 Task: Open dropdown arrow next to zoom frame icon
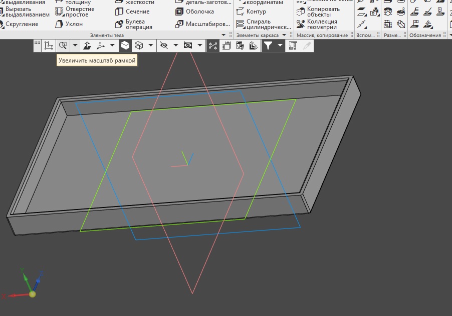click(x=75, y=45)
